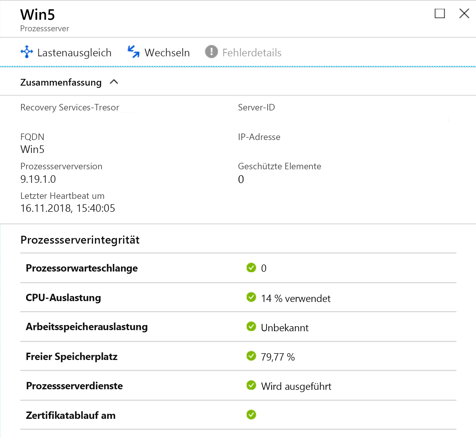Select the FQDN label

(32, 137)
